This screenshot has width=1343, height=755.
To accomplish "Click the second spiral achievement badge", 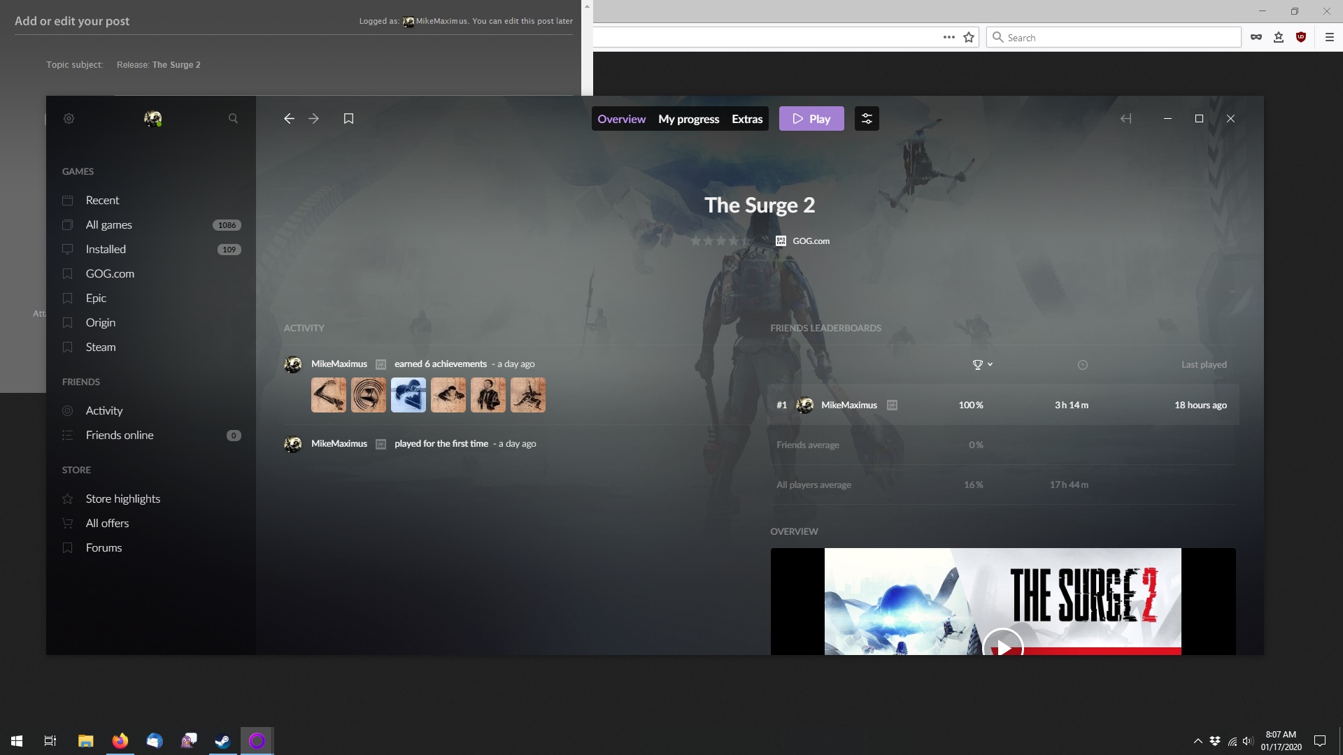I will click(x=368, y=395).
